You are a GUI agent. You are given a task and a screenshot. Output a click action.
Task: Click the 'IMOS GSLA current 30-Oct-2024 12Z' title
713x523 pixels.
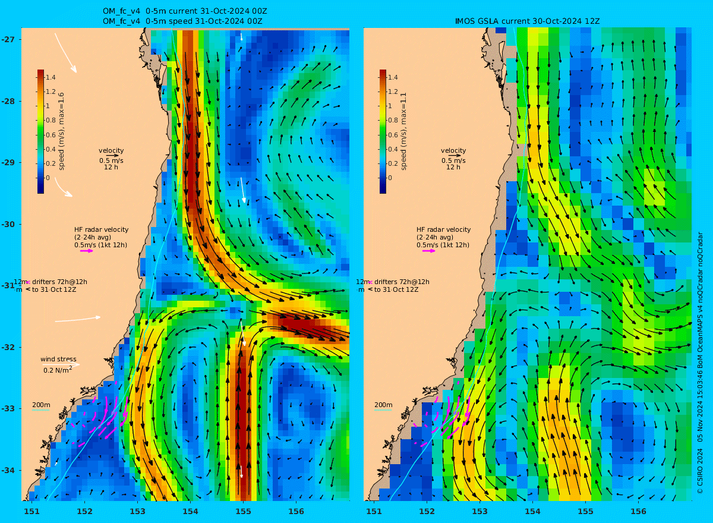[x=528, y=21]
